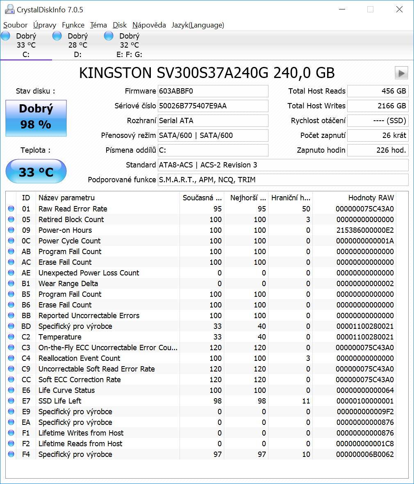Click Total Host Reads value 456 GB
Screen dimensions: 414x484
[378, 91]
